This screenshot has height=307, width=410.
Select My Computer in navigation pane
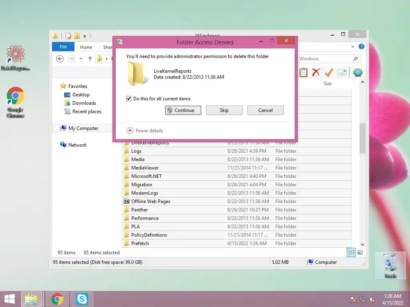(83, 128)
